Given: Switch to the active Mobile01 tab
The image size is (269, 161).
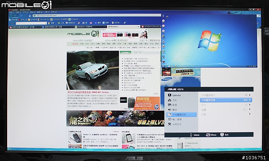Looking at the screenshot, I should click(x=123, y=27).
